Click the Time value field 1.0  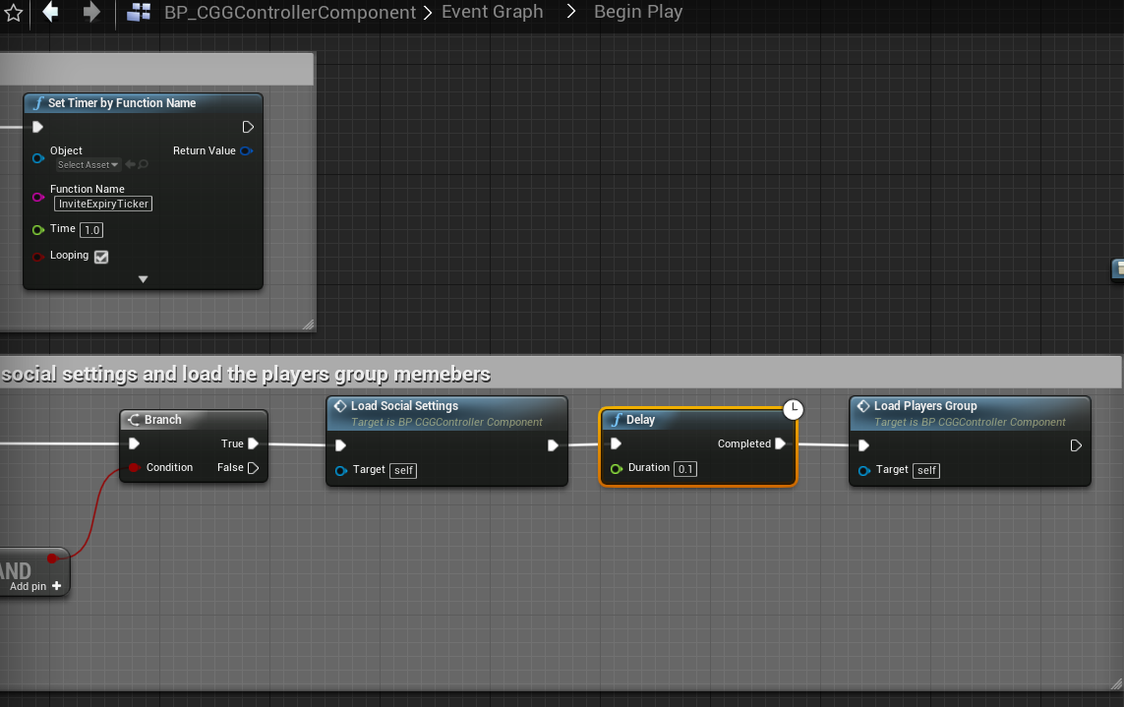(x=91, y=230)
